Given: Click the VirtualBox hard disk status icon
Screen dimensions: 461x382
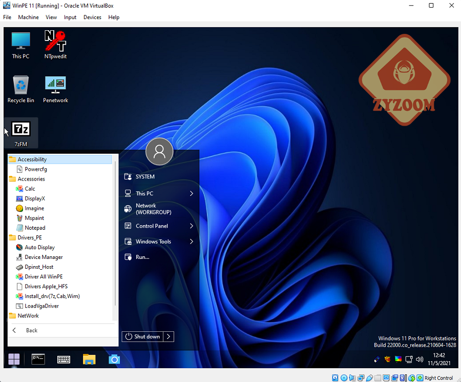Looking at the screenshot, I should [x=335, y=377].
